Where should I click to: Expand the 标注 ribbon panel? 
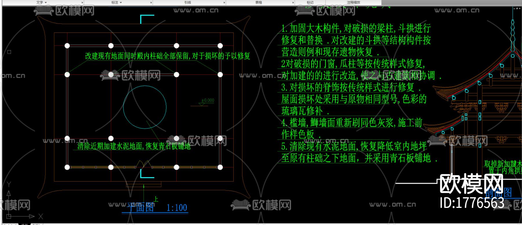[117, 2]
